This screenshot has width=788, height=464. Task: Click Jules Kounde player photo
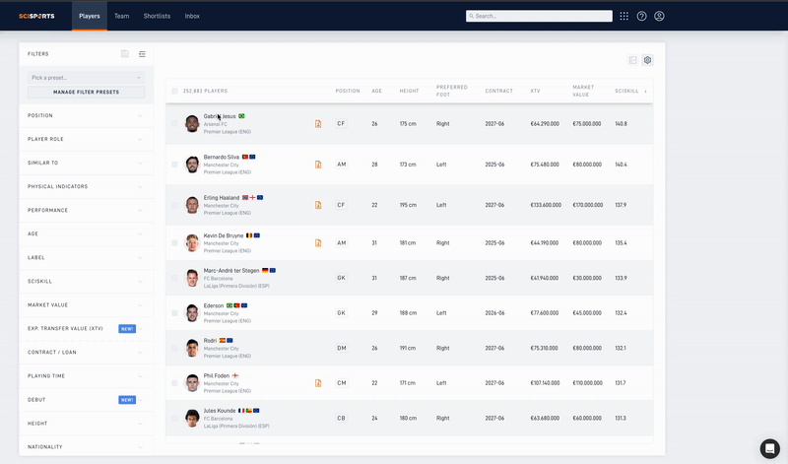[192, 419]
